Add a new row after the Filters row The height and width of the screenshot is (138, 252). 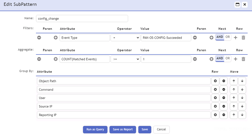click(x=236, y=38)
